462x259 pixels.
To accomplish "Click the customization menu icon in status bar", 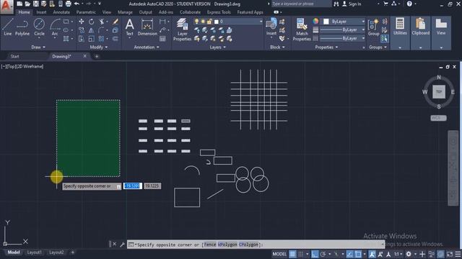I will coord(458,254).
